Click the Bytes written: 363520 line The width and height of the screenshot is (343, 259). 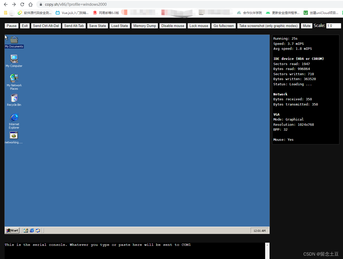[x=295, y=79]
